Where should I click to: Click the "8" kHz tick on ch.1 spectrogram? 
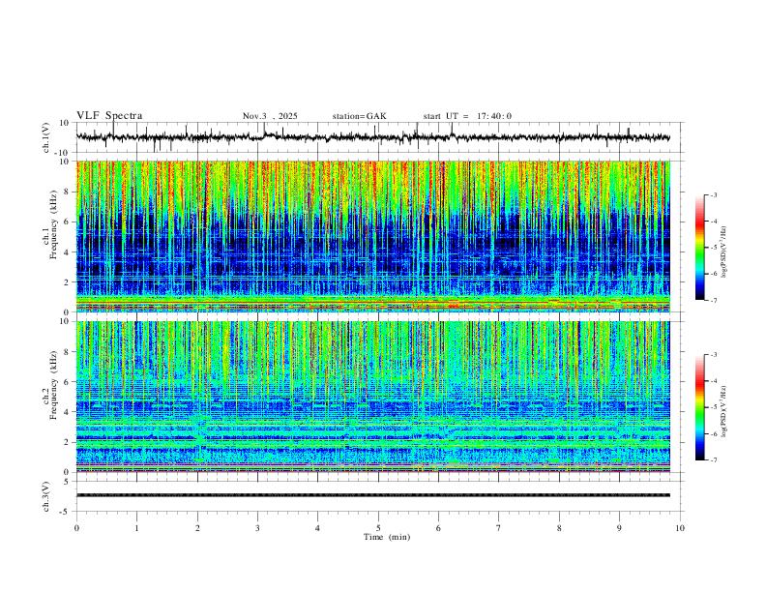68,192
